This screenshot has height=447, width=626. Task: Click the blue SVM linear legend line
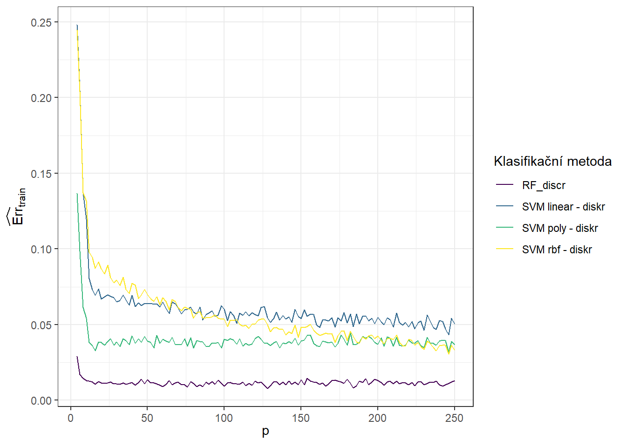tap(504, 206)
